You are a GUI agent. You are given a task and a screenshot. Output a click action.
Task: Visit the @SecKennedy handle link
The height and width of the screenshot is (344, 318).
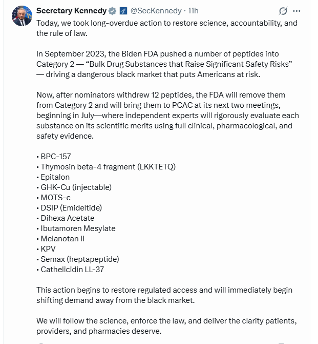(x=156, y=11)
